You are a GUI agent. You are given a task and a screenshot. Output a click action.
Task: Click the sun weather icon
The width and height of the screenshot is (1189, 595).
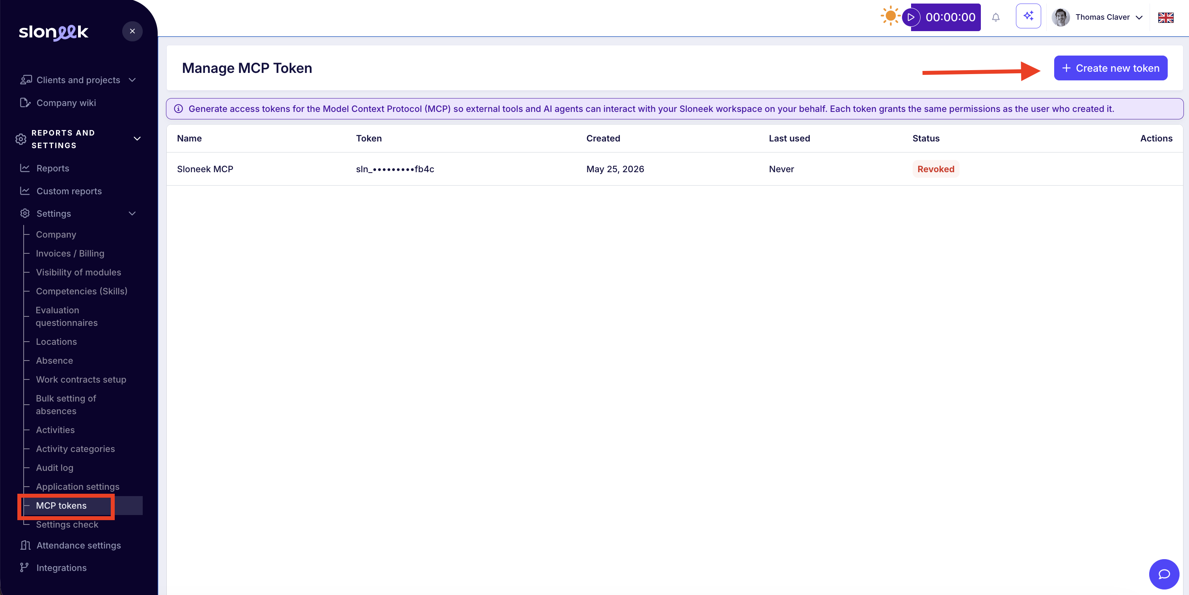(890, 16)
